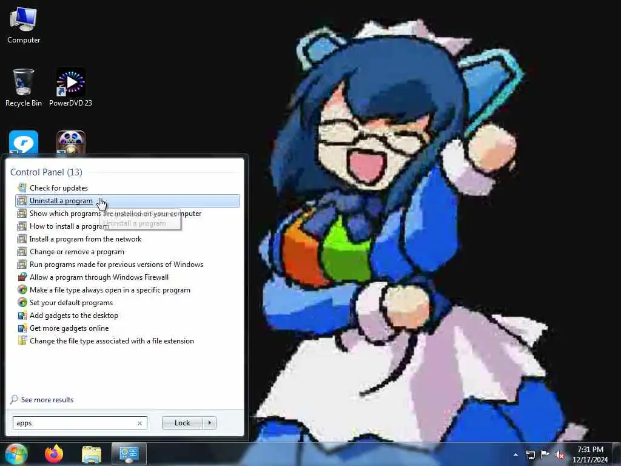
Task: Click the Control Panel (13) group header
Action: pos(46,172)
